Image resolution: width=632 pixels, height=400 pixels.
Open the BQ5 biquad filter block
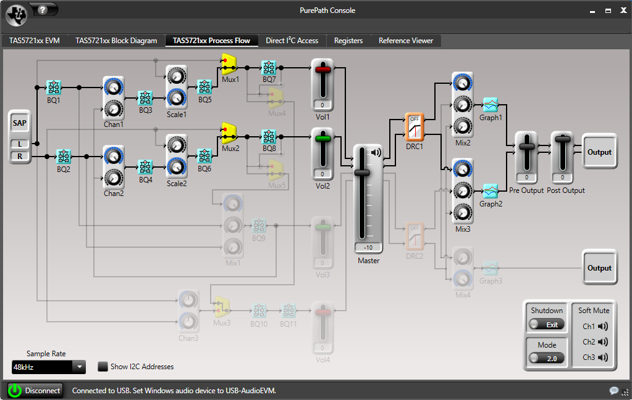[204, 86]
